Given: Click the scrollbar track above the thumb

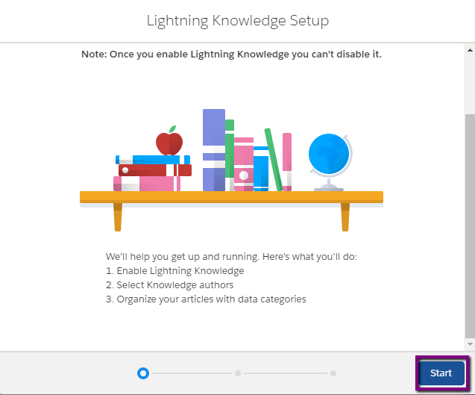Looking at the screenshot, I should [x=470, y=84].
